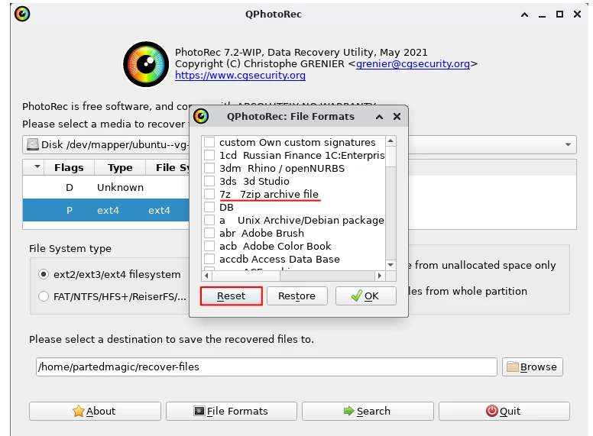The width and height of the screenshot is (593, 436).
Task: Open the About dialog with star icon
Action: [95, 411]
